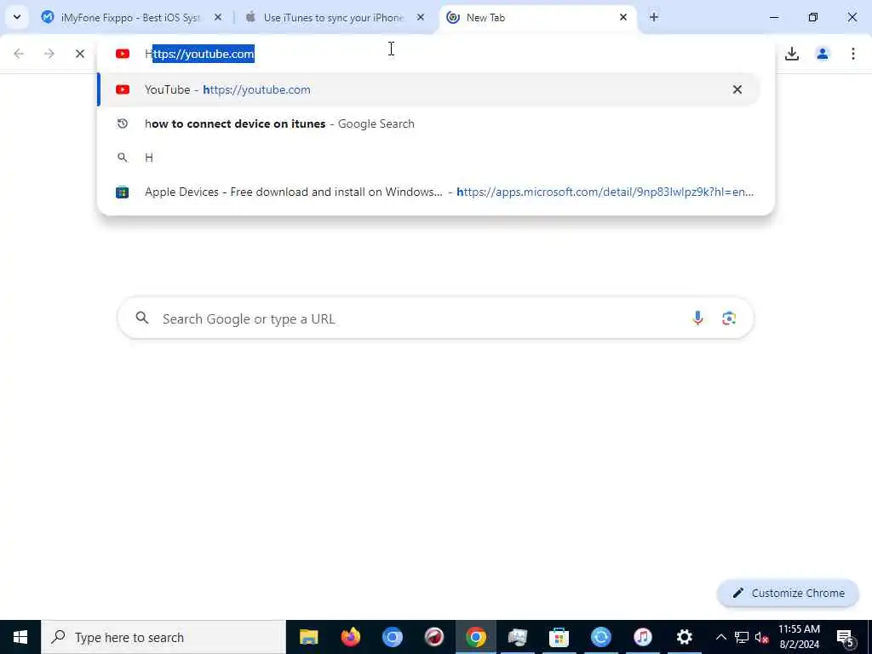
Task: Open a new tab with plus button
Action: [x=654, y=17]
